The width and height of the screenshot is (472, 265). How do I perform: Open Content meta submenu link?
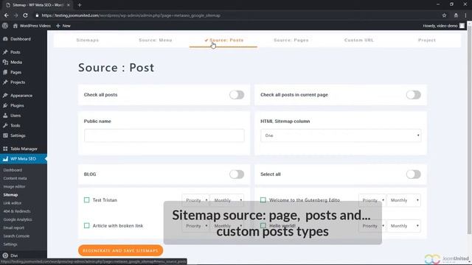15,178
